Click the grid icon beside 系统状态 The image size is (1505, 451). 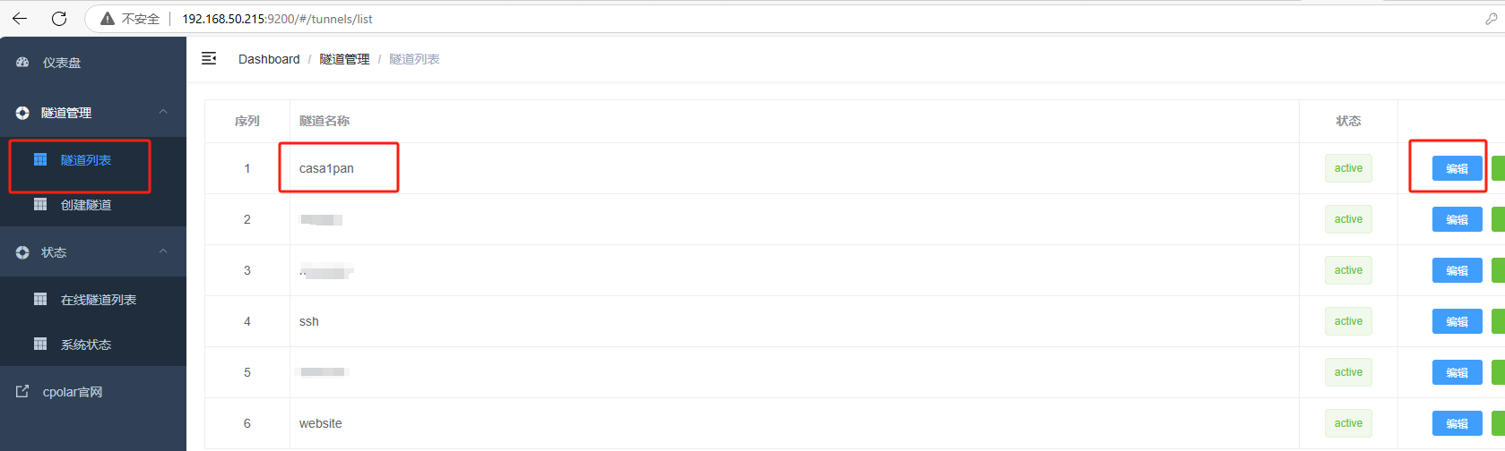pos(40,344)
